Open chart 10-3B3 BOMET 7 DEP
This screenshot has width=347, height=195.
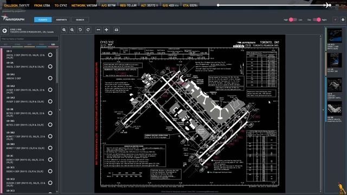[25, 146]
